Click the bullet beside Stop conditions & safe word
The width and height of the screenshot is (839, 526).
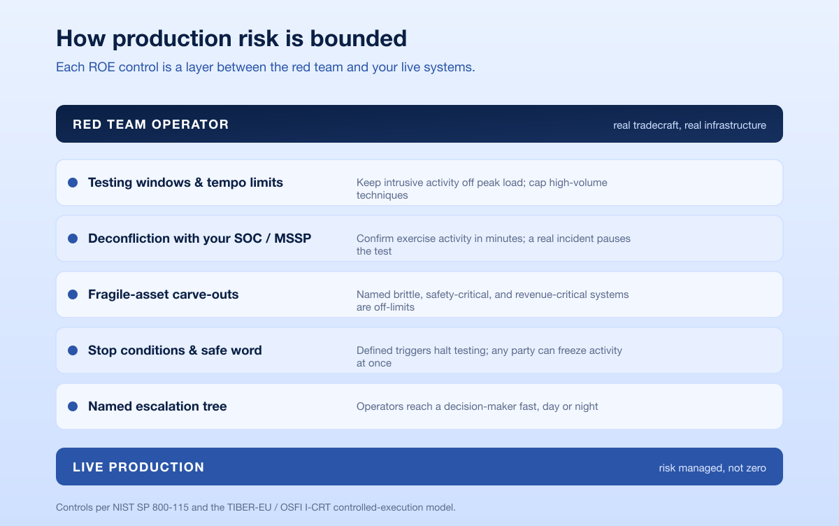coord(73,350)
